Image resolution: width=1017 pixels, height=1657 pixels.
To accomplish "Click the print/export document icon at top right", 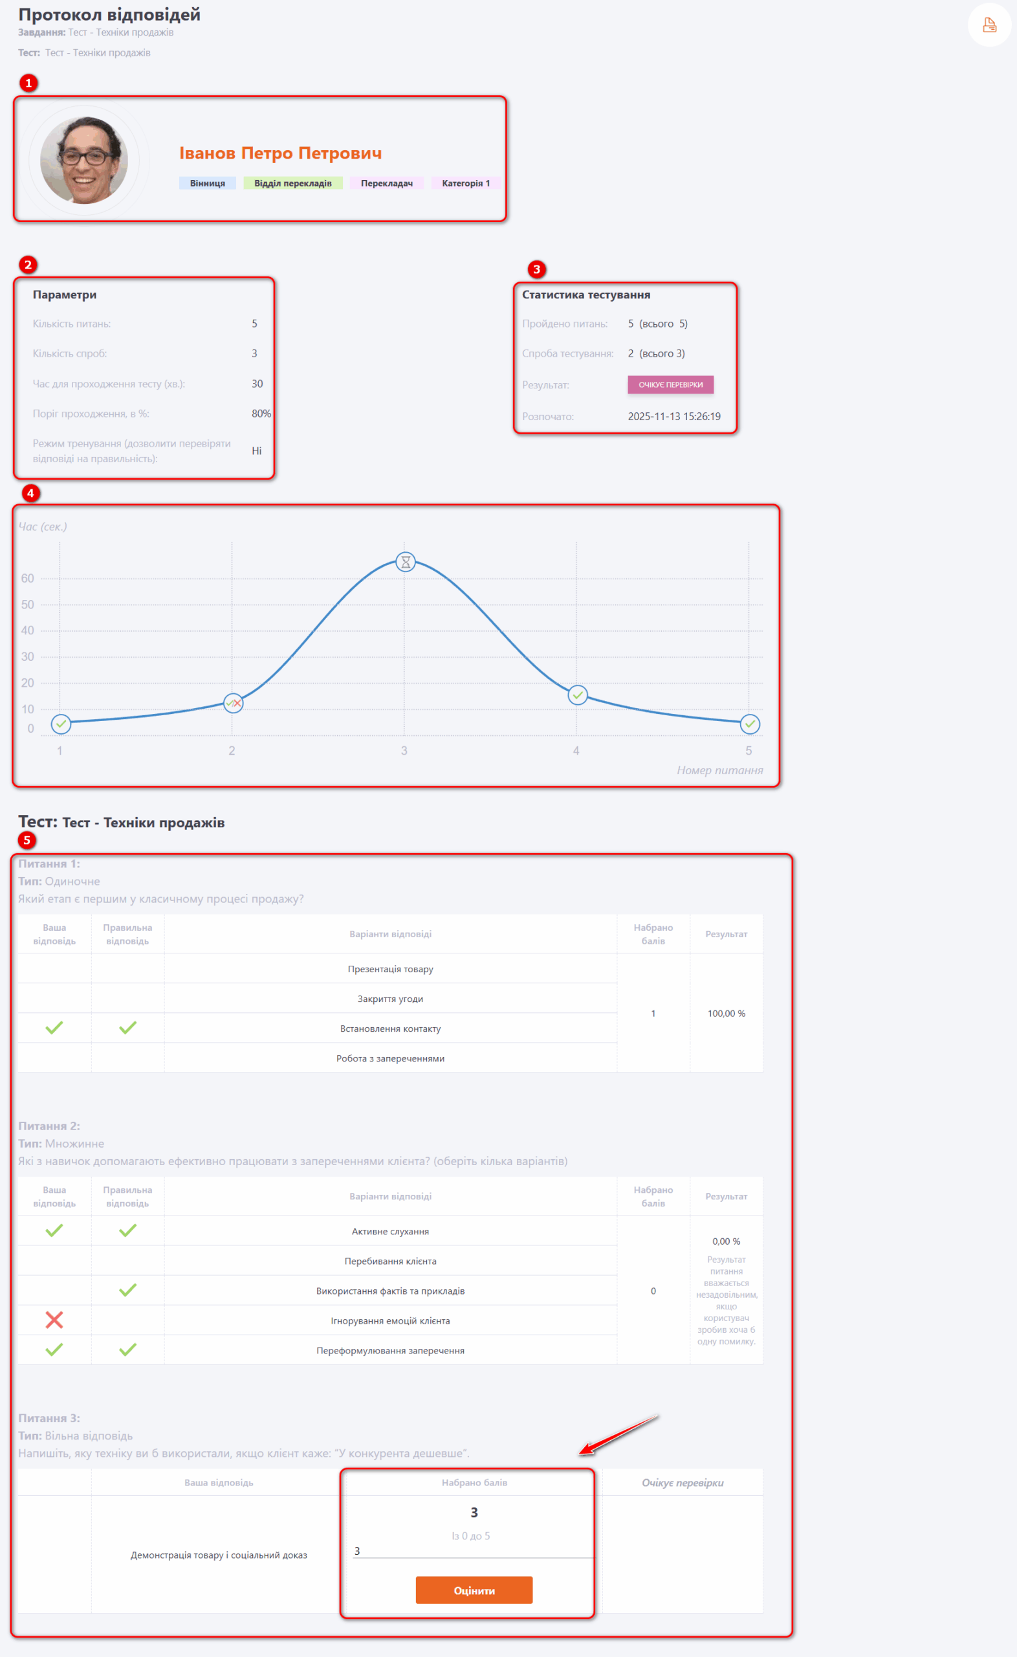I will pos(989,25).
